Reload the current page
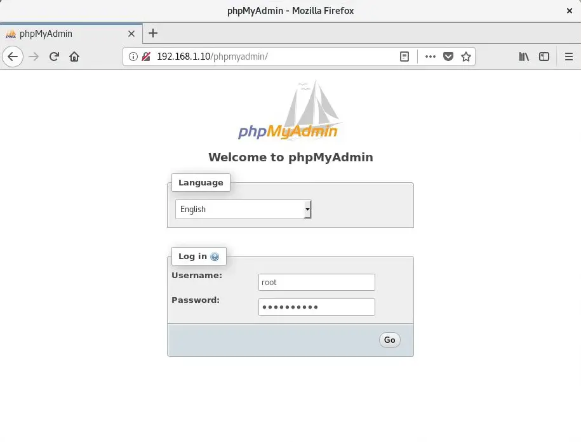 [54, 57]
